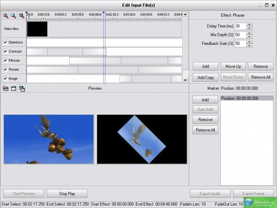Image resolution: width=277 pixels, height=208 pixels.
Task: Click the zoom in magnifier icon
Action: click(6, 15)
